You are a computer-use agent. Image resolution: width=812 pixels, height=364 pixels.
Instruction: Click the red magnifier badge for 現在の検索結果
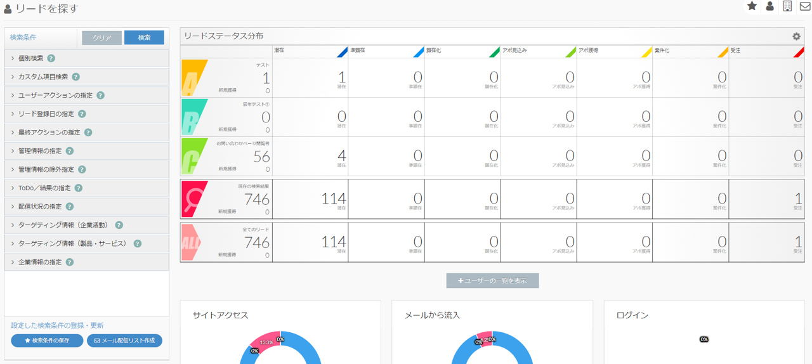[x=194, y=199]
